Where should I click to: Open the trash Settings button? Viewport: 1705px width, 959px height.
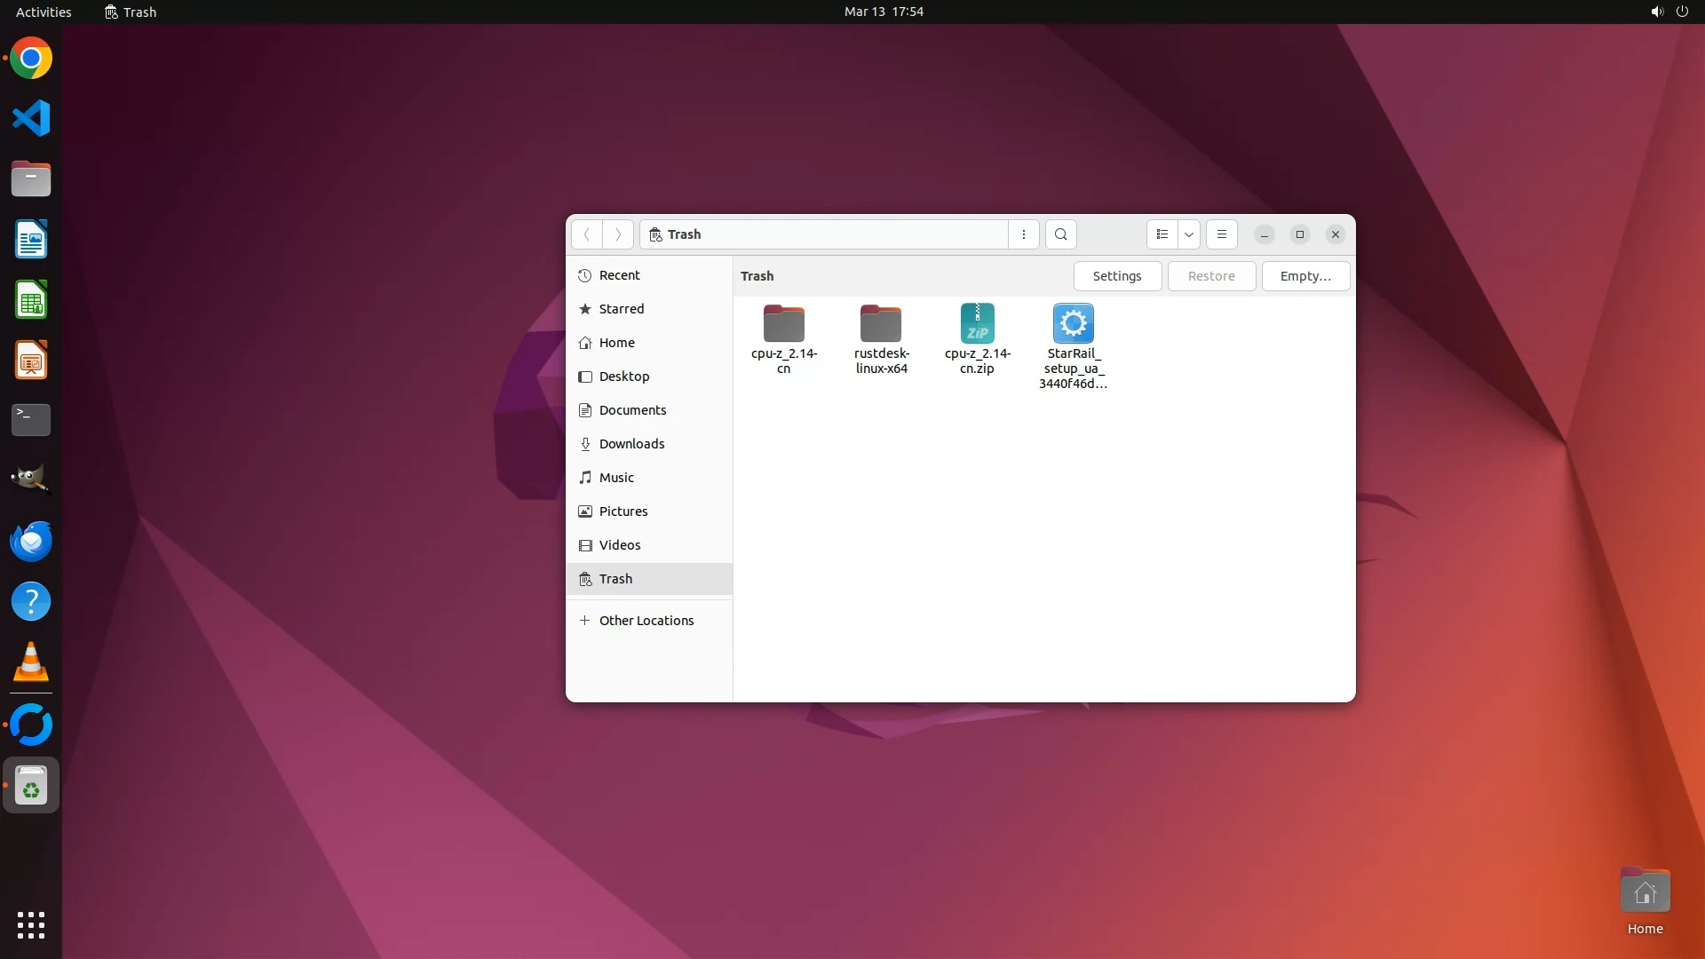click(1117, 276)
